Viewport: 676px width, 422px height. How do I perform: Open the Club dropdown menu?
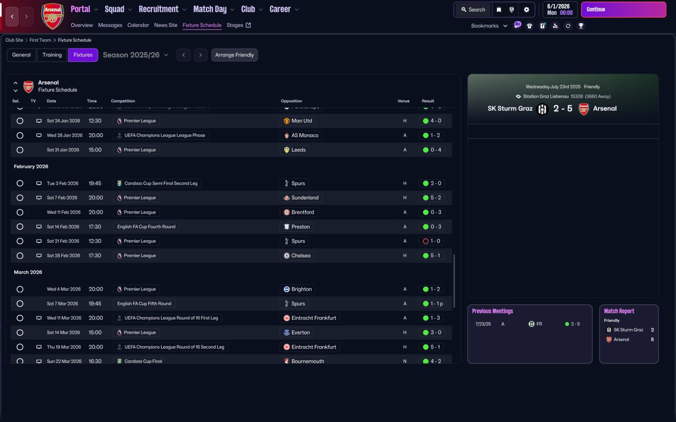click(252, 9)
